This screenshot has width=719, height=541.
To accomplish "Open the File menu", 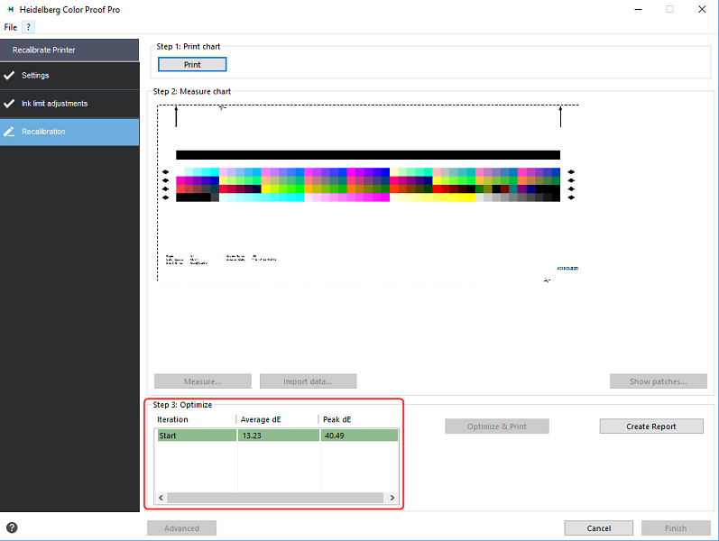I will 10,27.
